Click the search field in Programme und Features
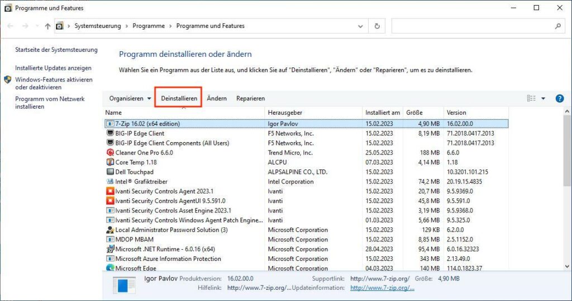The image size is (572, 301). 474,26
